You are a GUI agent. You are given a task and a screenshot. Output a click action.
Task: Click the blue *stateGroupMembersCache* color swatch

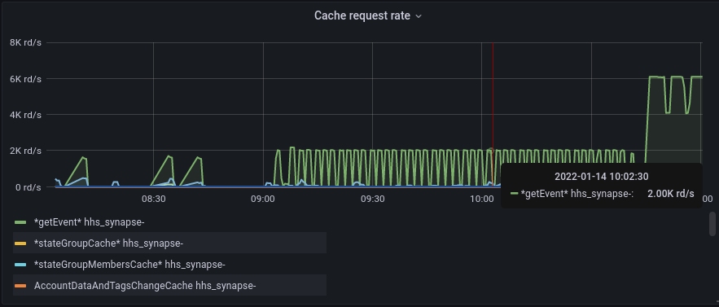(x=20, y=265)
